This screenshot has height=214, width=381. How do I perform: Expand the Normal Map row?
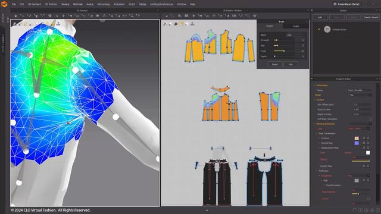[319, 143]
